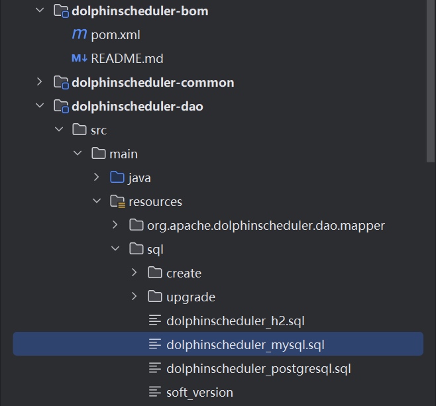Collapse the sql folder
The height and width of the screenshot is (406, 436).
(115, 249)
